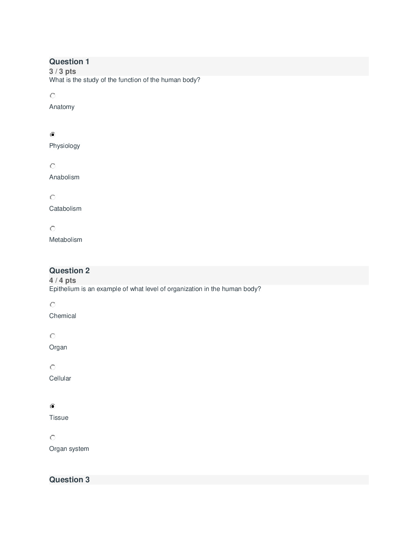Viewport: 418px width, 541px height.
Task: Click the Organ system answer label
Action: [x=69, y=449]
